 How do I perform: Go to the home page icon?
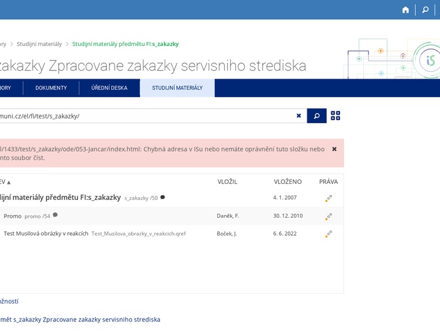(405, 10)
